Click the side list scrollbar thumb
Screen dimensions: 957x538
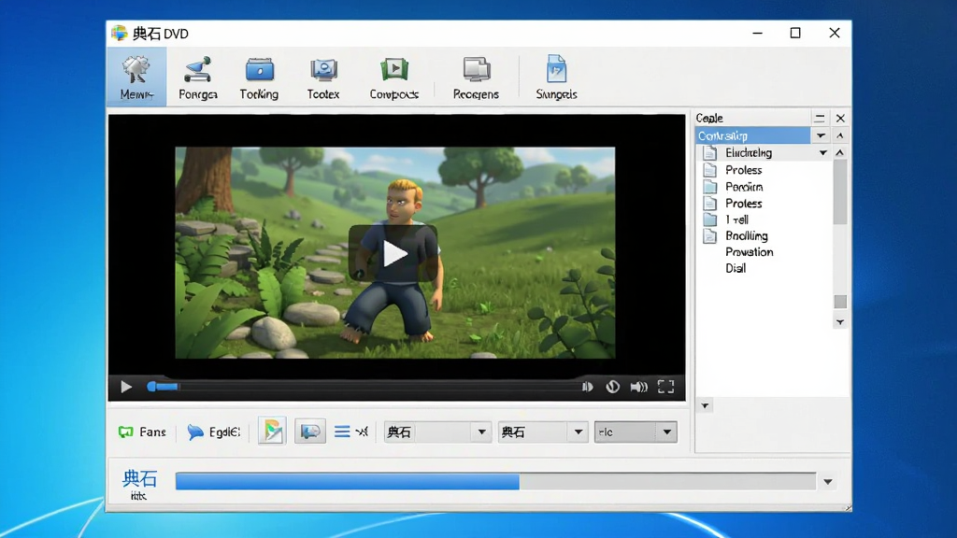pyautogui.click(x=840, y=191)
